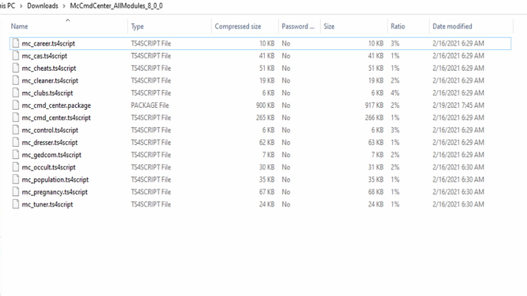Sort by Compressed size column header
This screenshot has width=527, height=296.
pyautogui.click(x=238, y=26)
